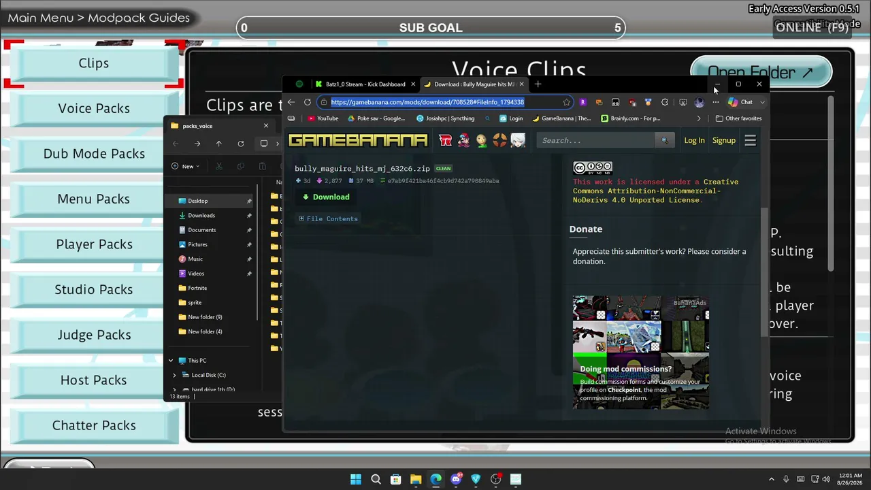The image size is (871, 490).
Task: Refresh the File Explorer view
Action: click(241, 144)
